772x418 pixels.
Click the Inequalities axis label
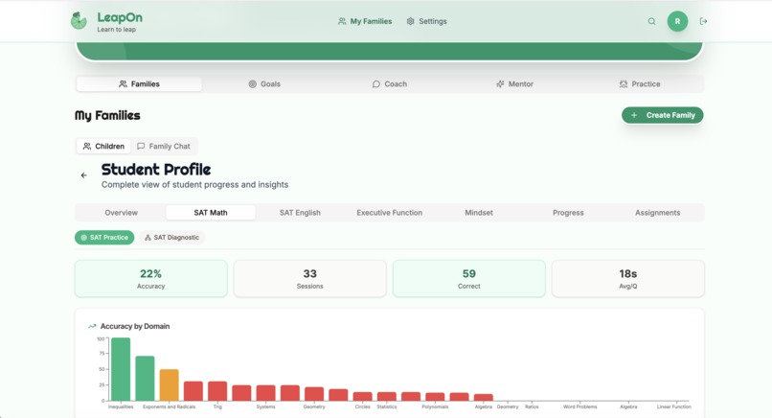pos(121,406)
